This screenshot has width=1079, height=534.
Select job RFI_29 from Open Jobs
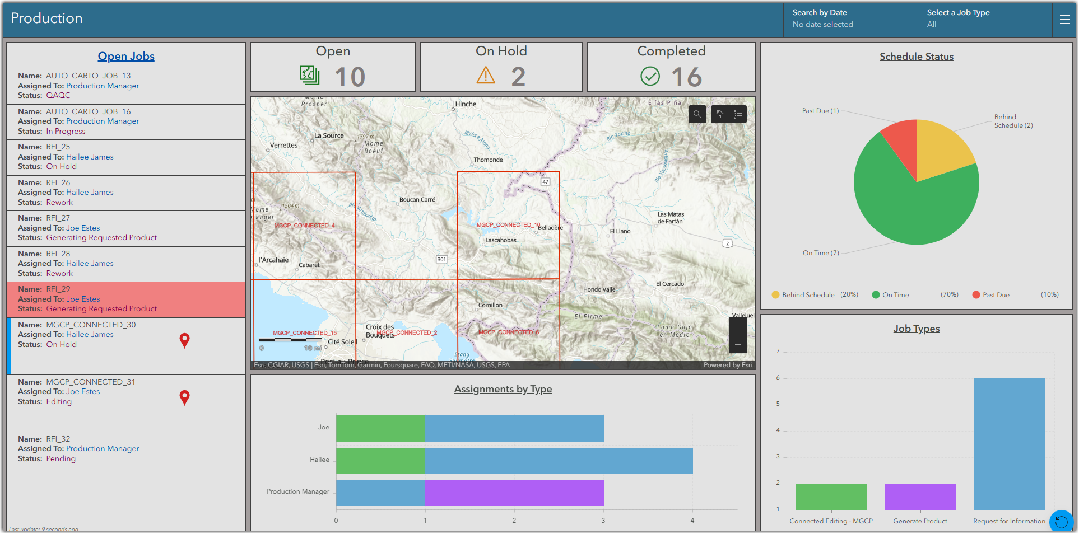point(125,299)
